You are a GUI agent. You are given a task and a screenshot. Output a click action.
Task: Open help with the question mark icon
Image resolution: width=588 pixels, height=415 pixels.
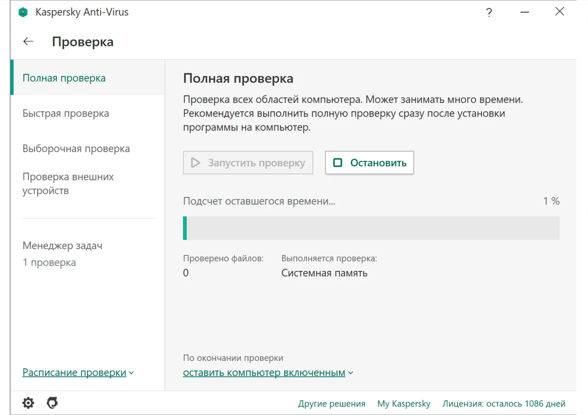click(489, 12)
